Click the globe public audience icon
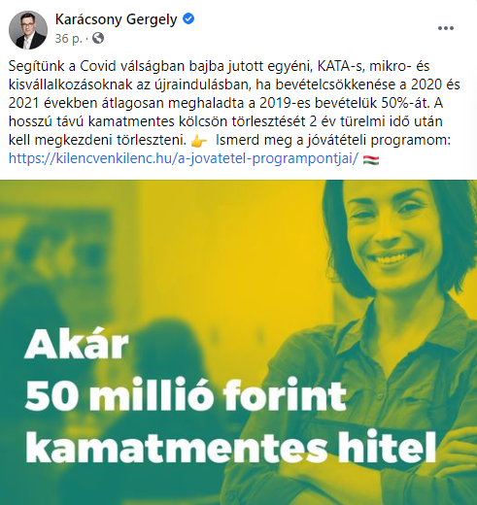The image size is (477, 505). coord(98,38)
